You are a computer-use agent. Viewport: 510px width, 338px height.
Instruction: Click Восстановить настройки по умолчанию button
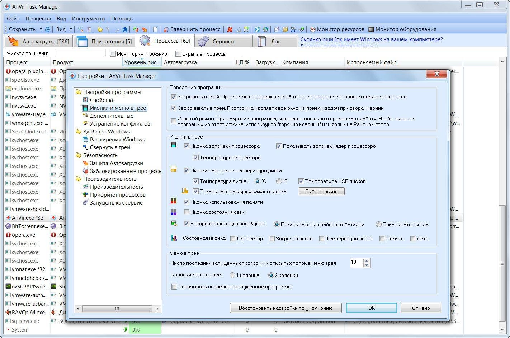(x=285, y=308)
